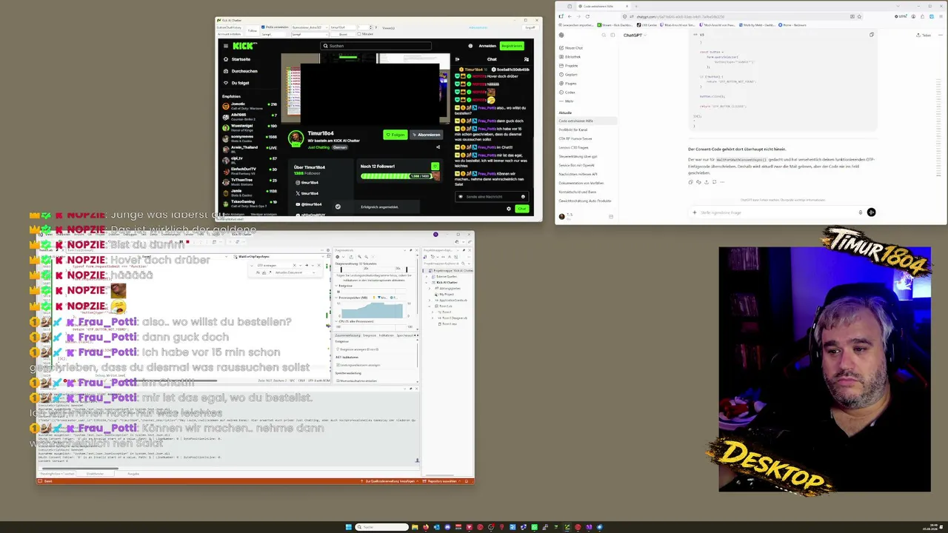Image resolution: width=948 pixels, height=533 pixels.
Task: Switch to Ereignisse tab in Visual Studio diagnostics
Action: 370,335
